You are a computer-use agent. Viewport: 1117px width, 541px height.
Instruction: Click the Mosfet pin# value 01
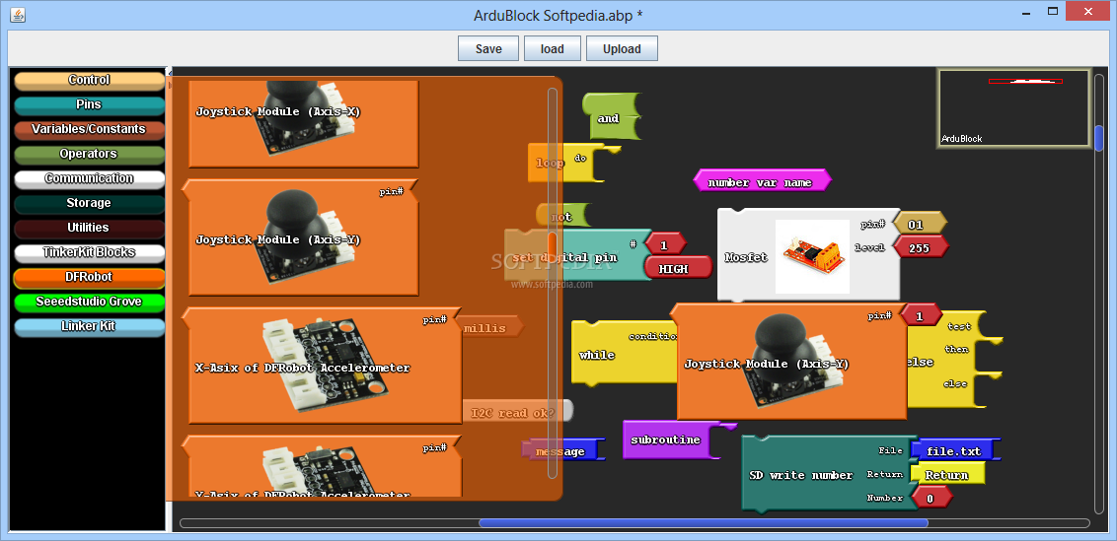(x=920, y=224)
